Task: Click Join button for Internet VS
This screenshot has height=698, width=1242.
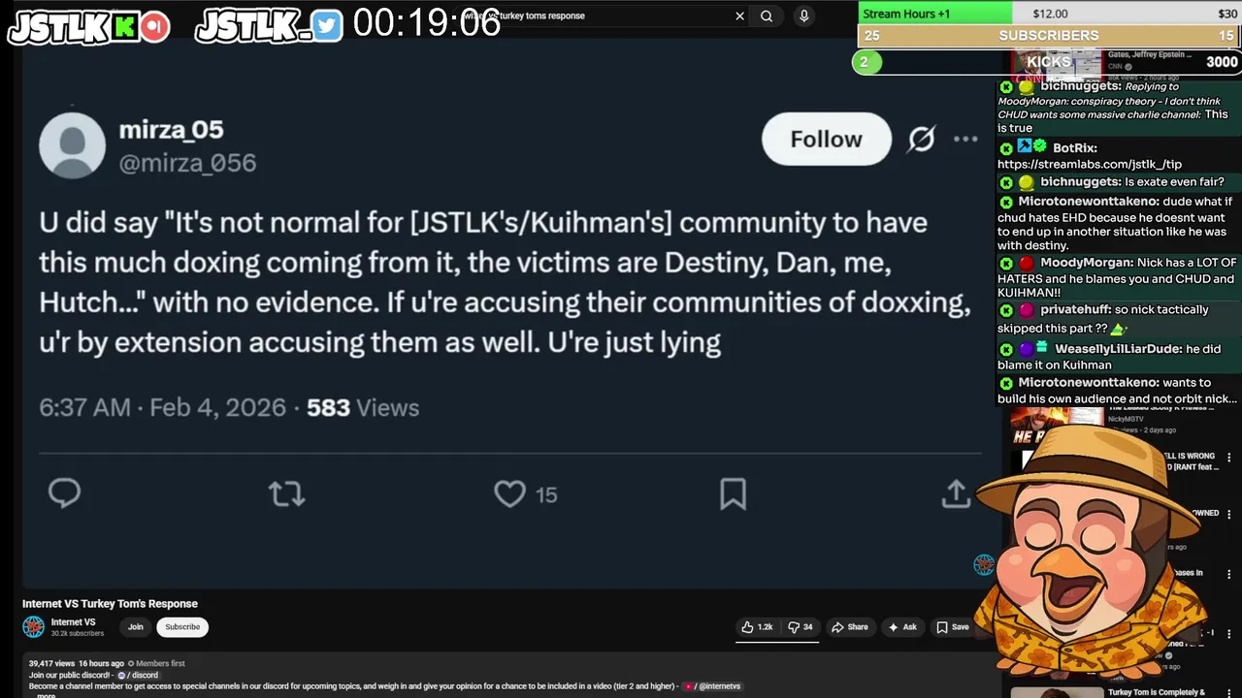Action: coord(136,627)
